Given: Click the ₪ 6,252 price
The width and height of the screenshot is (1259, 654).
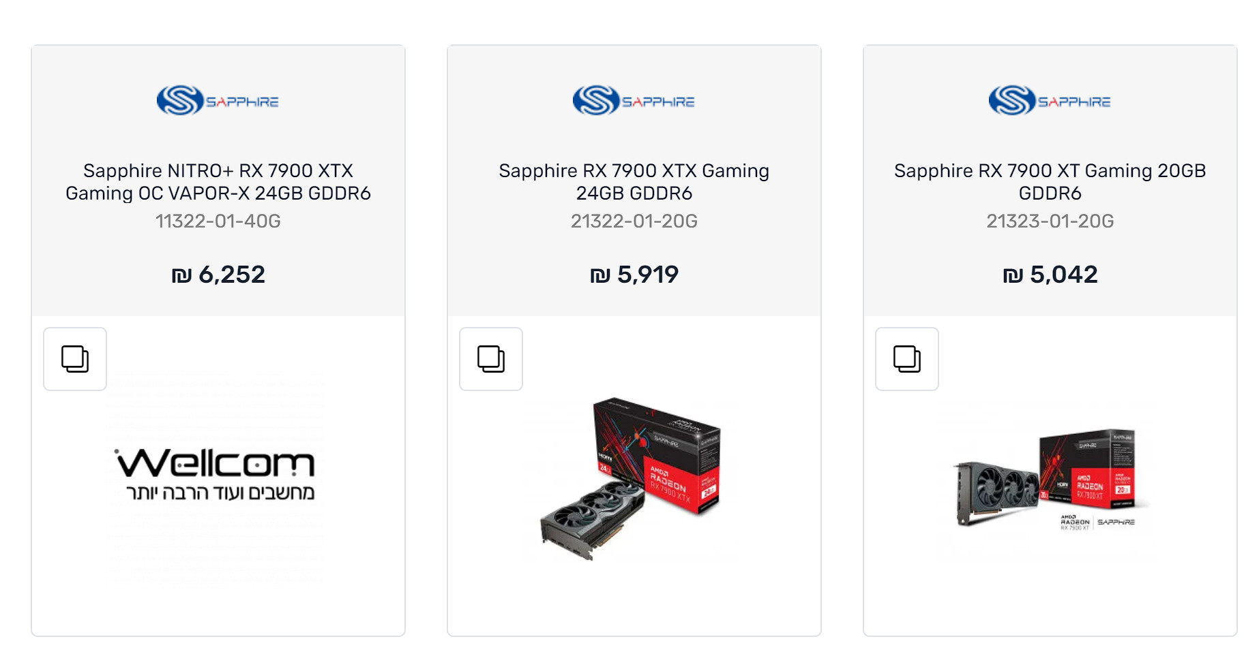Looking at the screenshot, I should (x=218, y=275).
